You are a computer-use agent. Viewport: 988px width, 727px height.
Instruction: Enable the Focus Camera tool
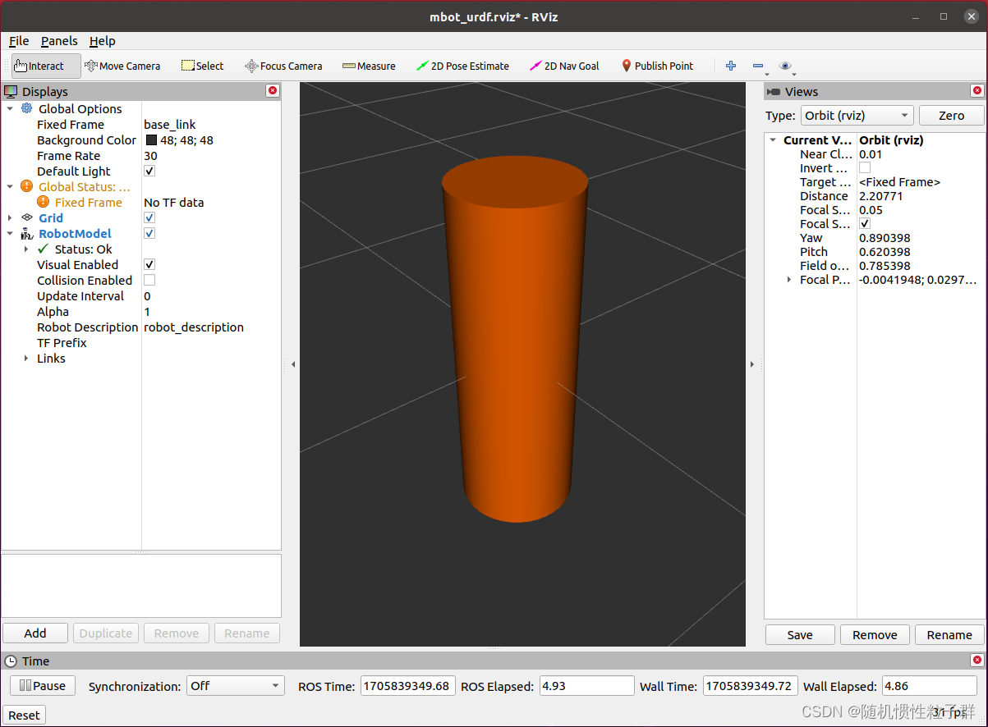click(283, 66)
